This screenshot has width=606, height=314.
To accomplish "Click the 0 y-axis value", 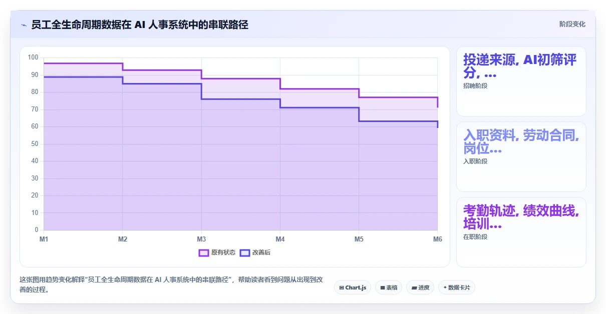I will [36, 230].
